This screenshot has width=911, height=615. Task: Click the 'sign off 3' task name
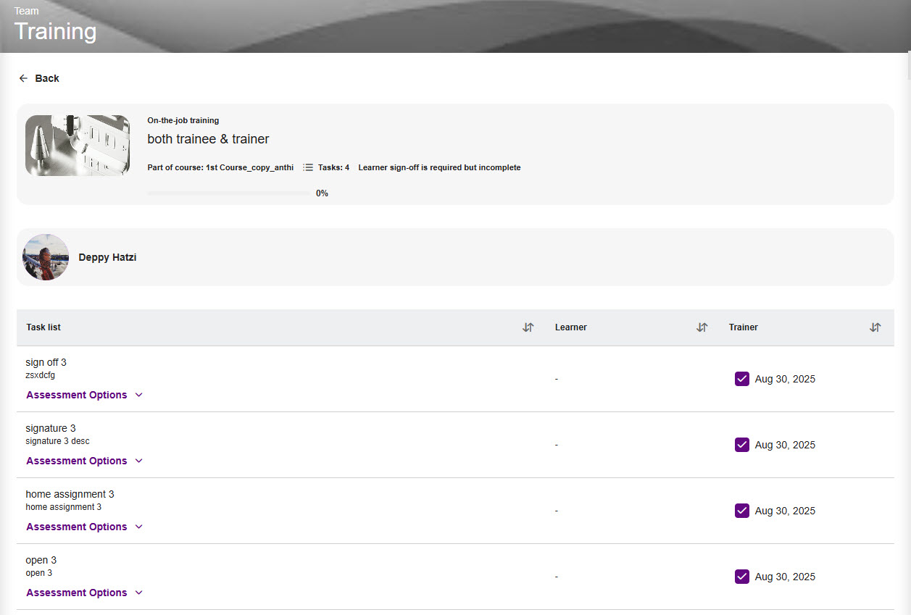(46, 362)
